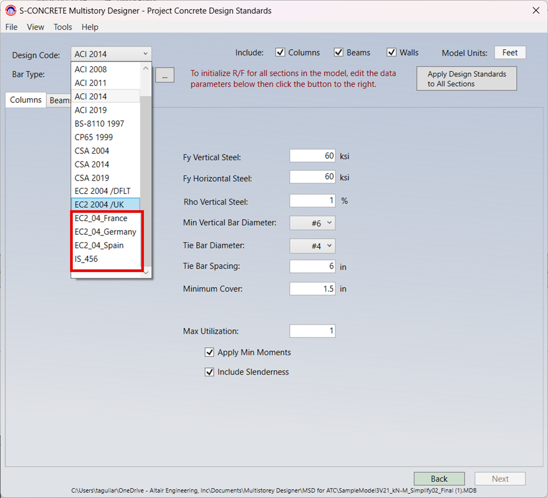Screen dimensions: 548x498
Task: Open the Tie Bar Diameter dropdown
Action: coord(313,246)
